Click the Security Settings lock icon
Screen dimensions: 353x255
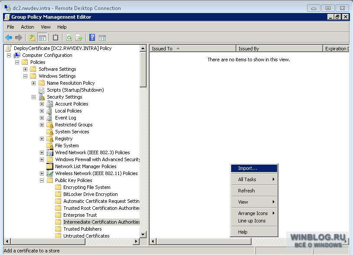click(42, 97)
